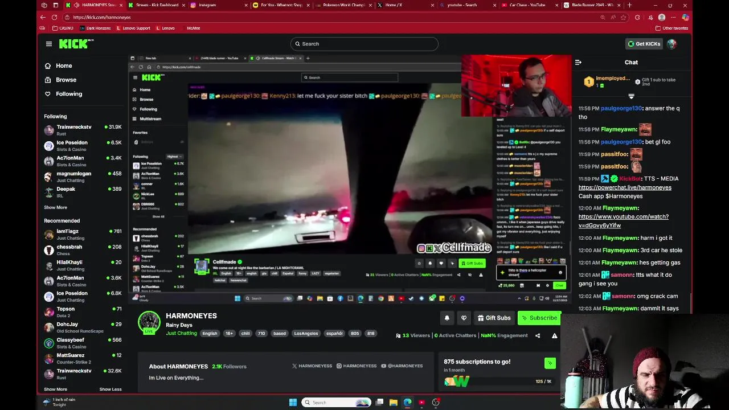Open the Kick hamburger sidebar menu
729x410 pixels.
click(49, 44)
